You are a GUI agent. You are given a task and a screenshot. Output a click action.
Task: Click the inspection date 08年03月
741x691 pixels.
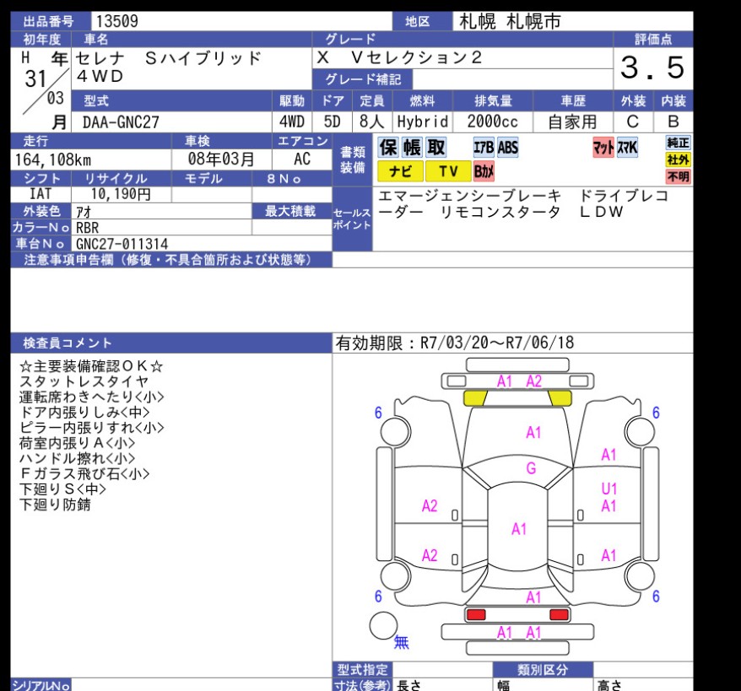coord(221,159)
